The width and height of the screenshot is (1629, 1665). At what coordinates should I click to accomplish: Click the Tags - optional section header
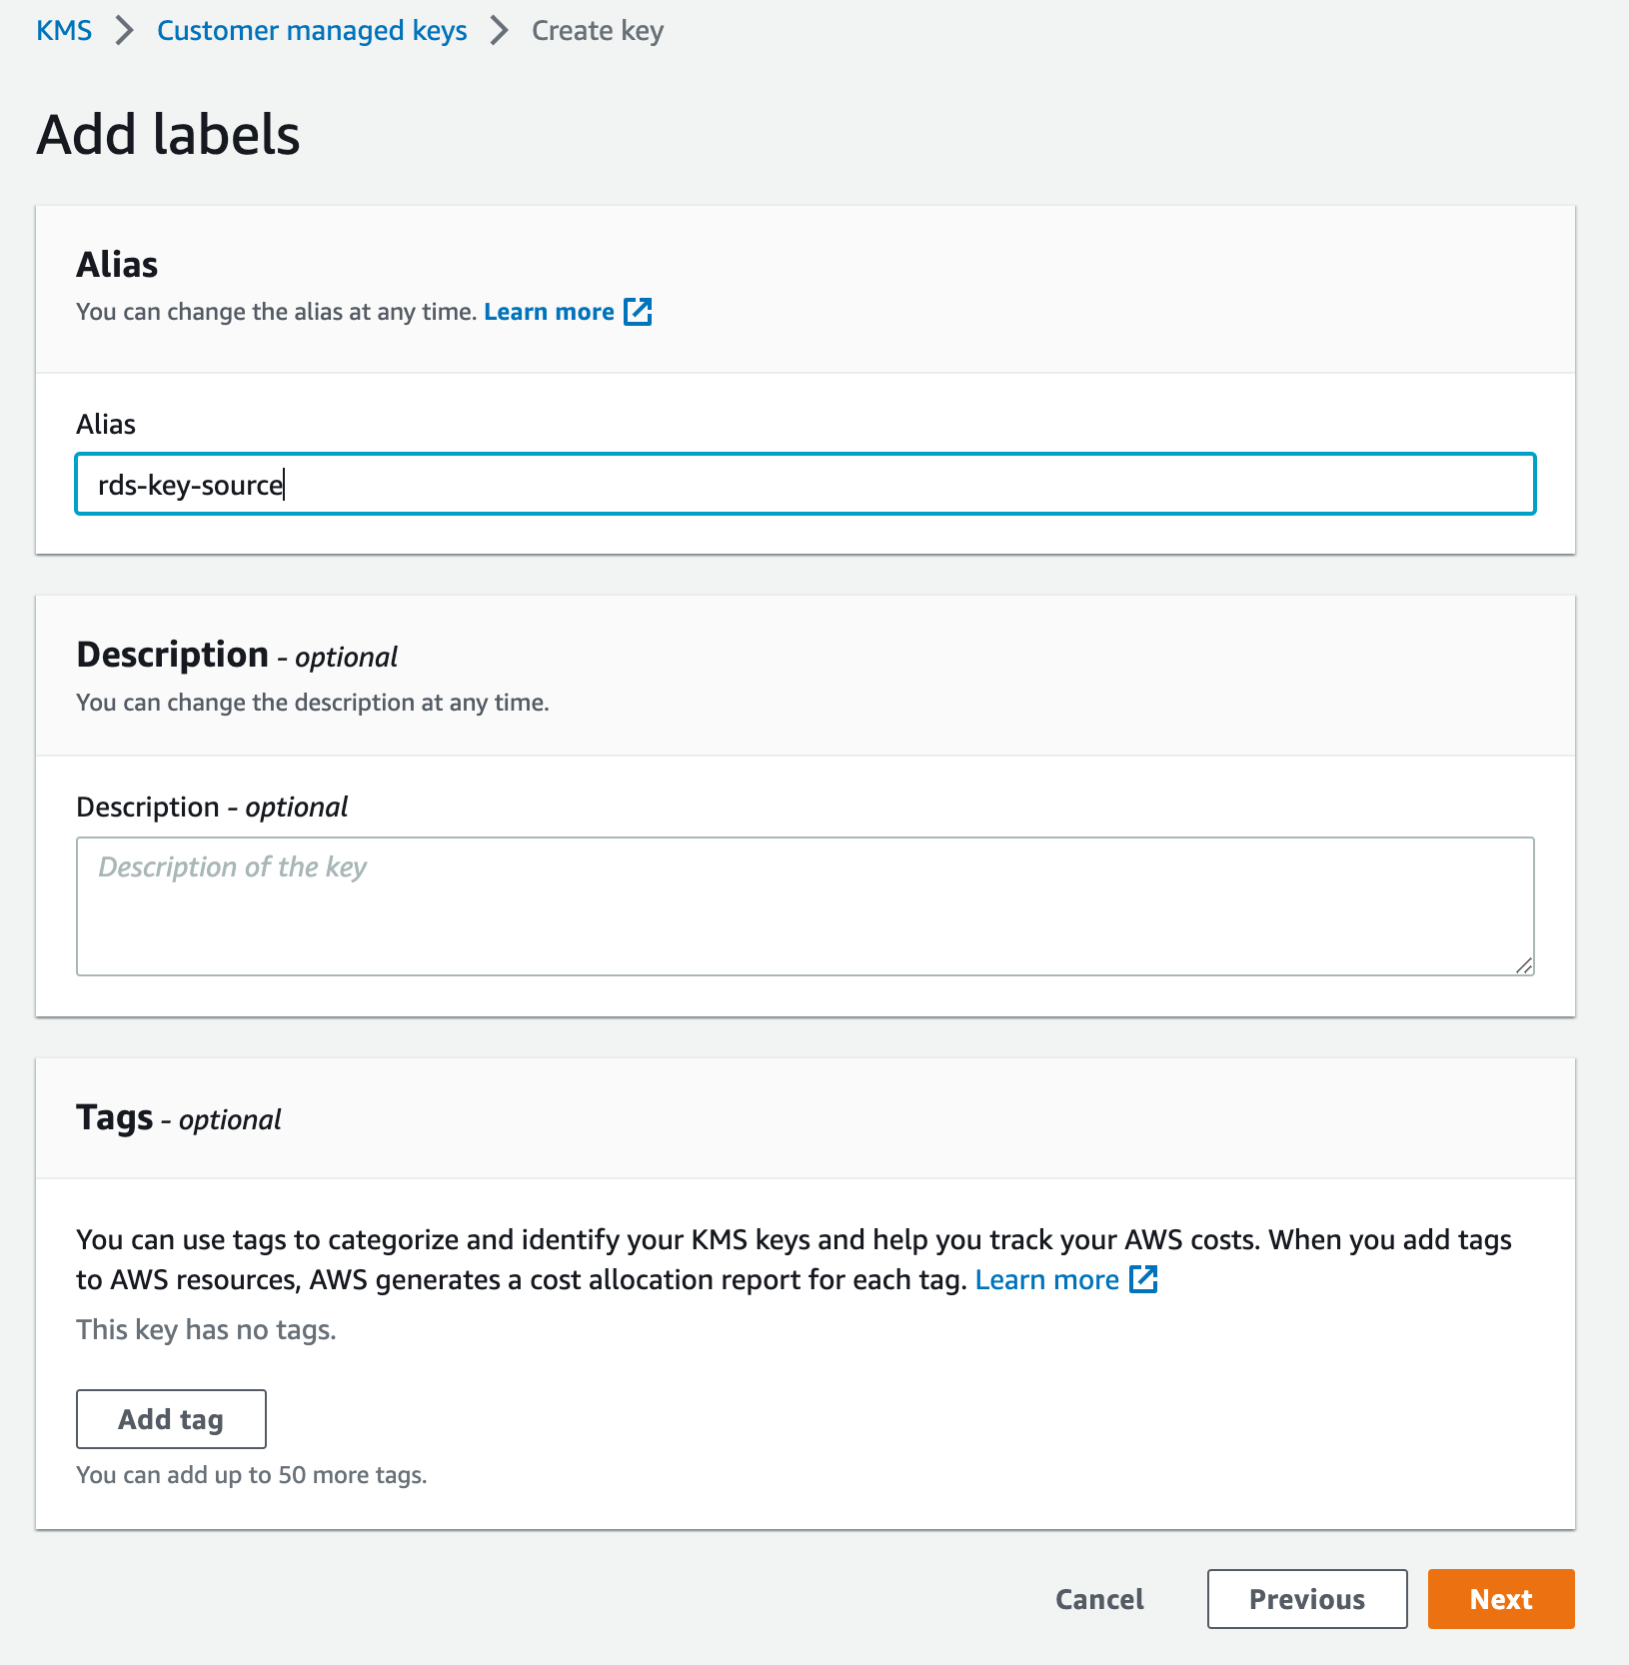[178, 1118]
